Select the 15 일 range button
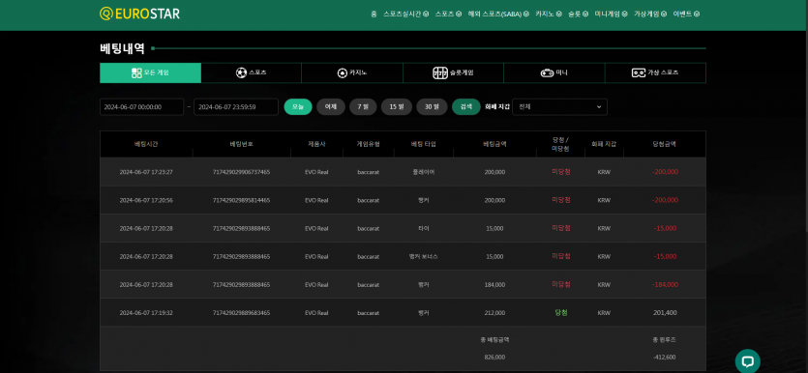 coord(397,107)
